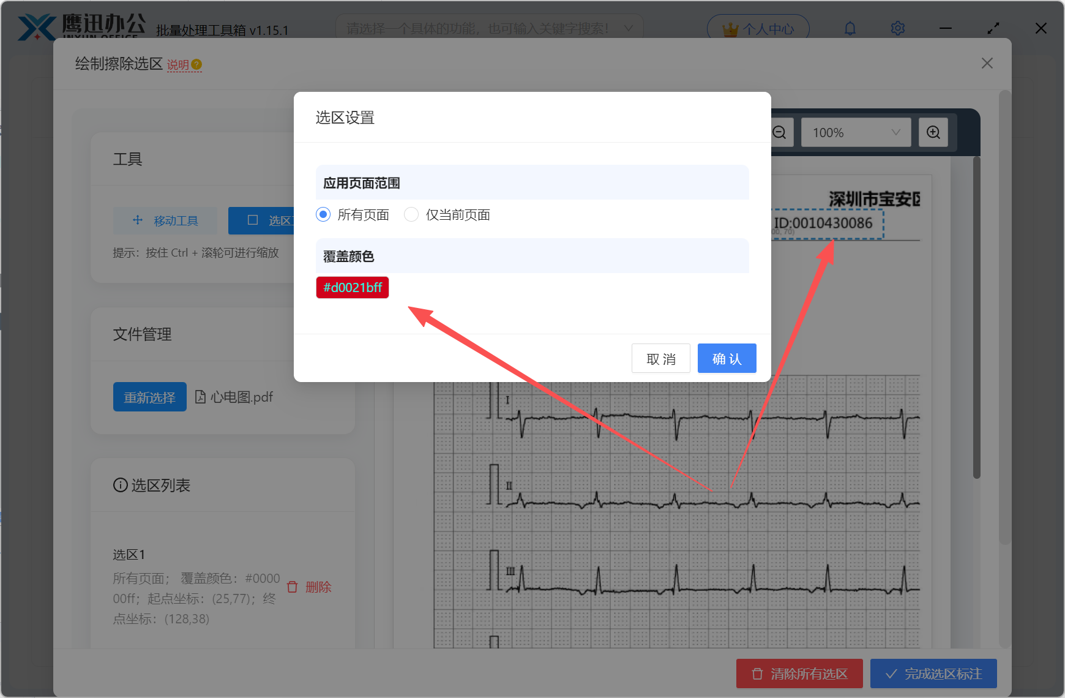Click 重新选择 to choose another file
The image size is (1065, 698).
pyautogui.click(x=149, y=397)
